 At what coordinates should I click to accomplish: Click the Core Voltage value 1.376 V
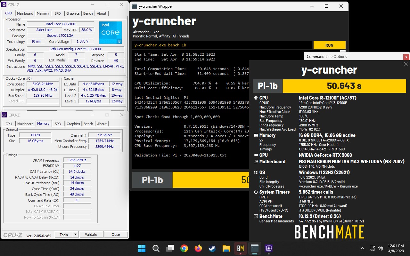point(82,41)
